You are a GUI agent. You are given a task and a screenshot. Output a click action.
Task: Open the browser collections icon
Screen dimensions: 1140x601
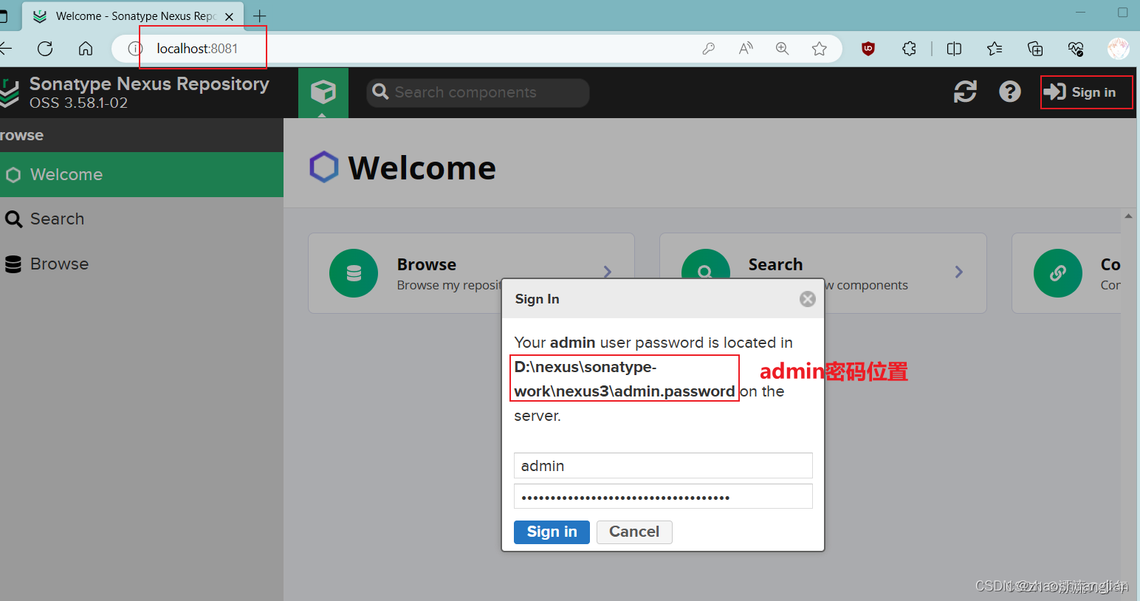point(1035,49)
